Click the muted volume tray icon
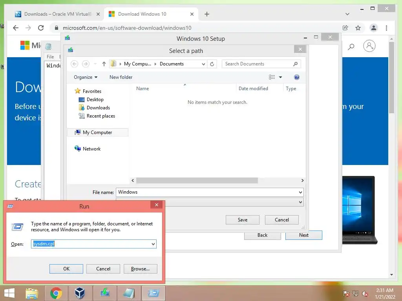This screenshot has width=402, height=301. [365, 294]
